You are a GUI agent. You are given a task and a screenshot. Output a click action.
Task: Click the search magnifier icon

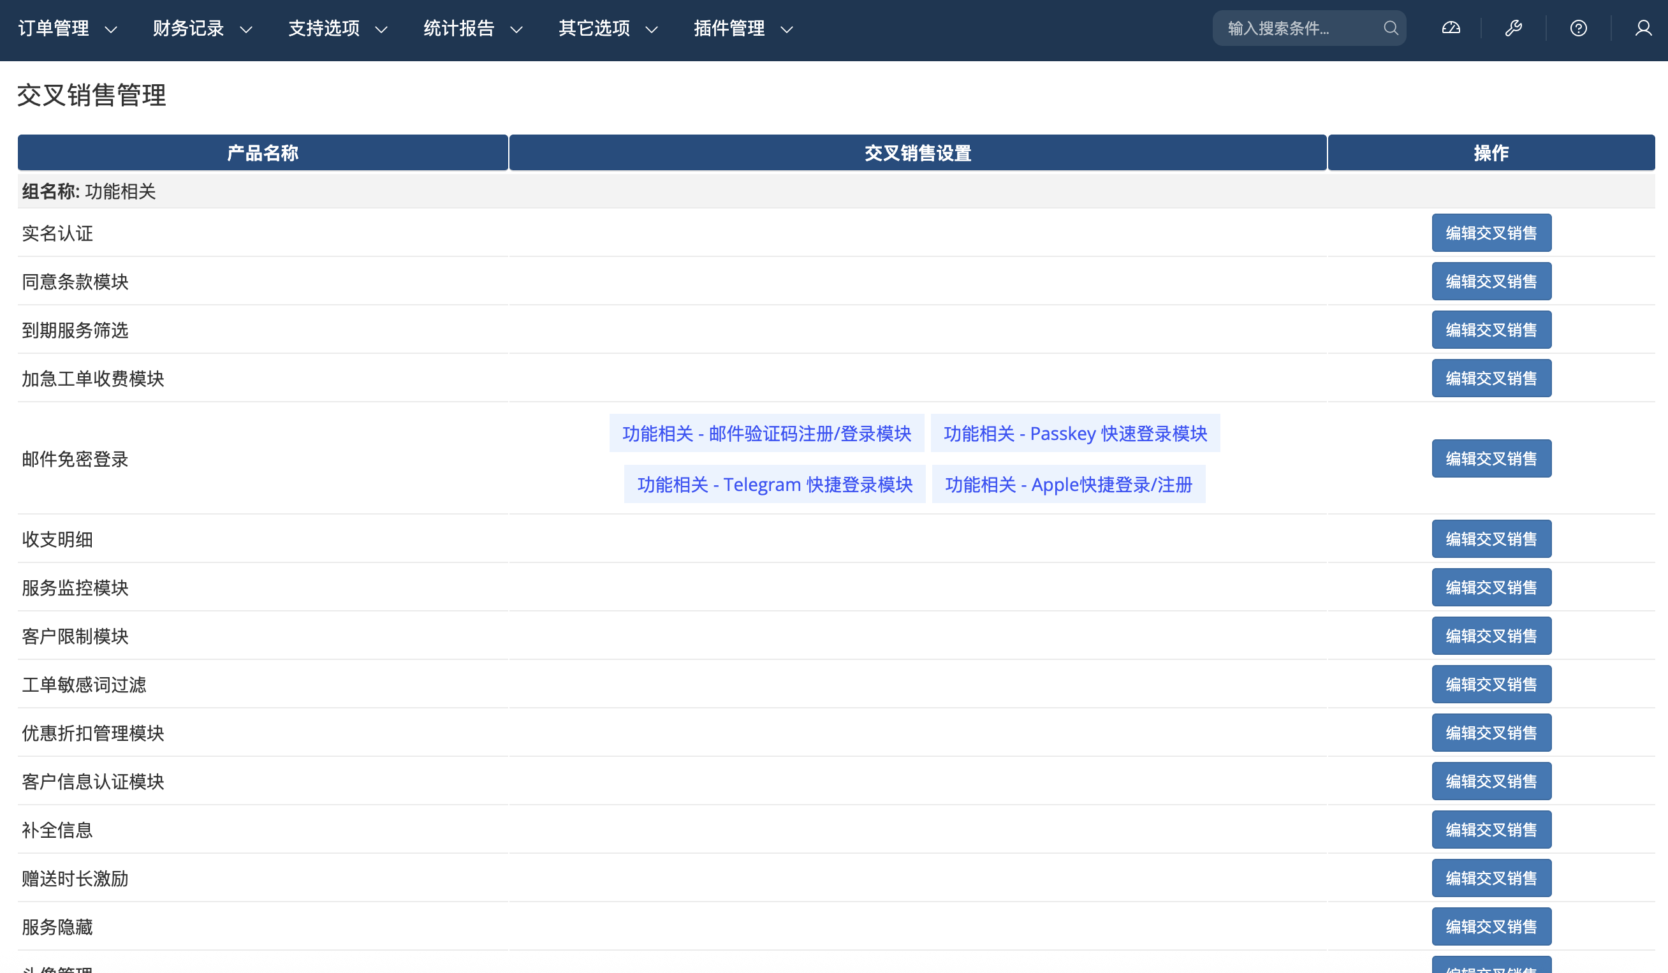click(x=1391, y=29)
